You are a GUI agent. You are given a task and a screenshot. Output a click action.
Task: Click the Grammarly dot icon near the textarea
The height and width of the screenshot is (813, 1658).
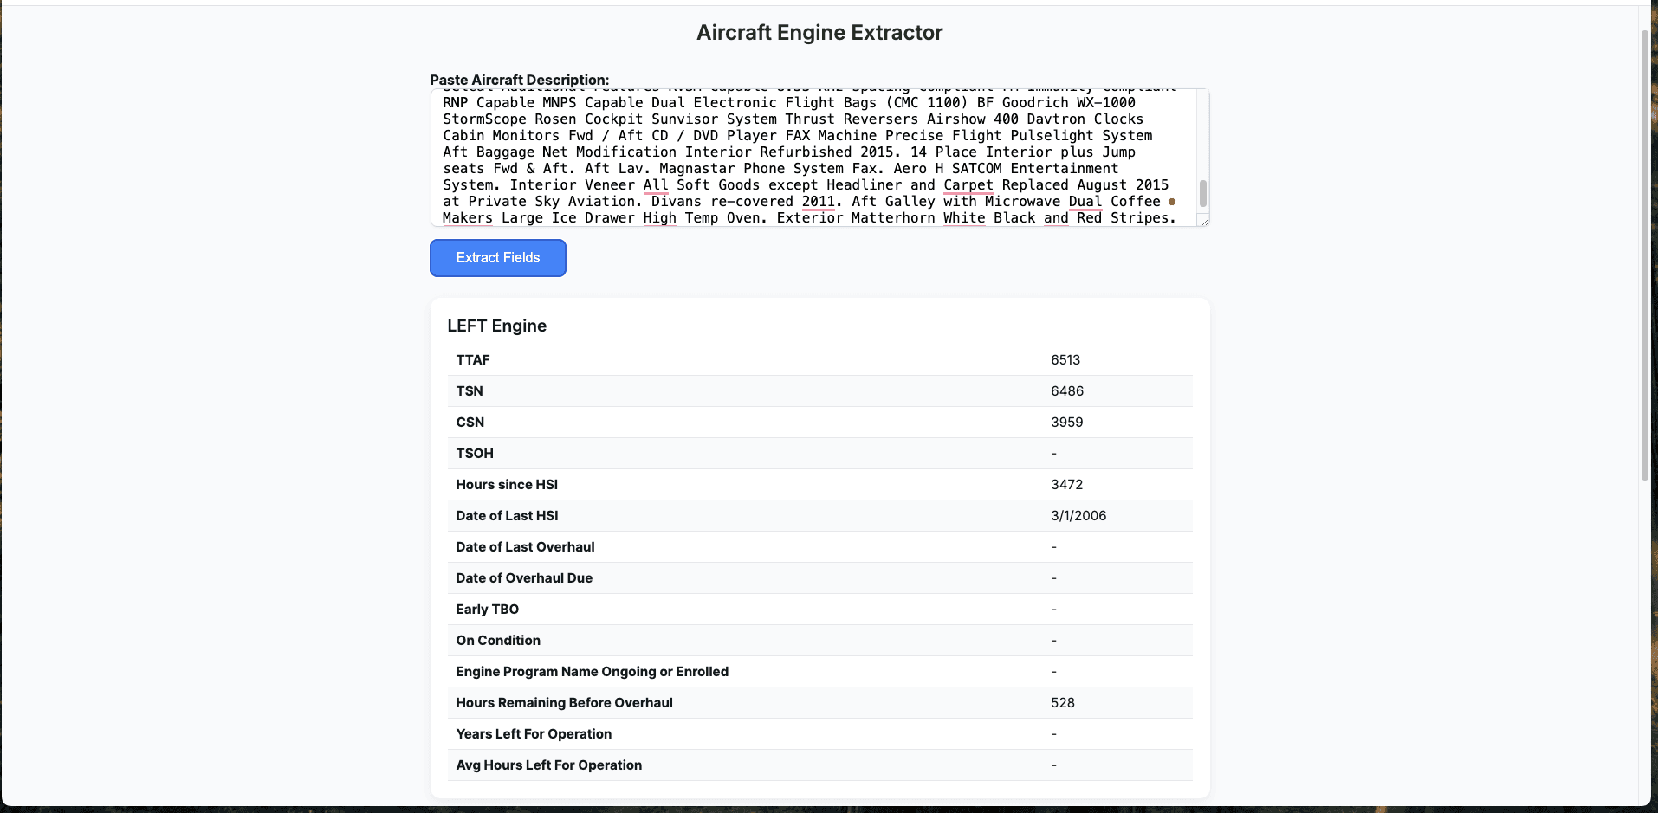pos(1171,201)
